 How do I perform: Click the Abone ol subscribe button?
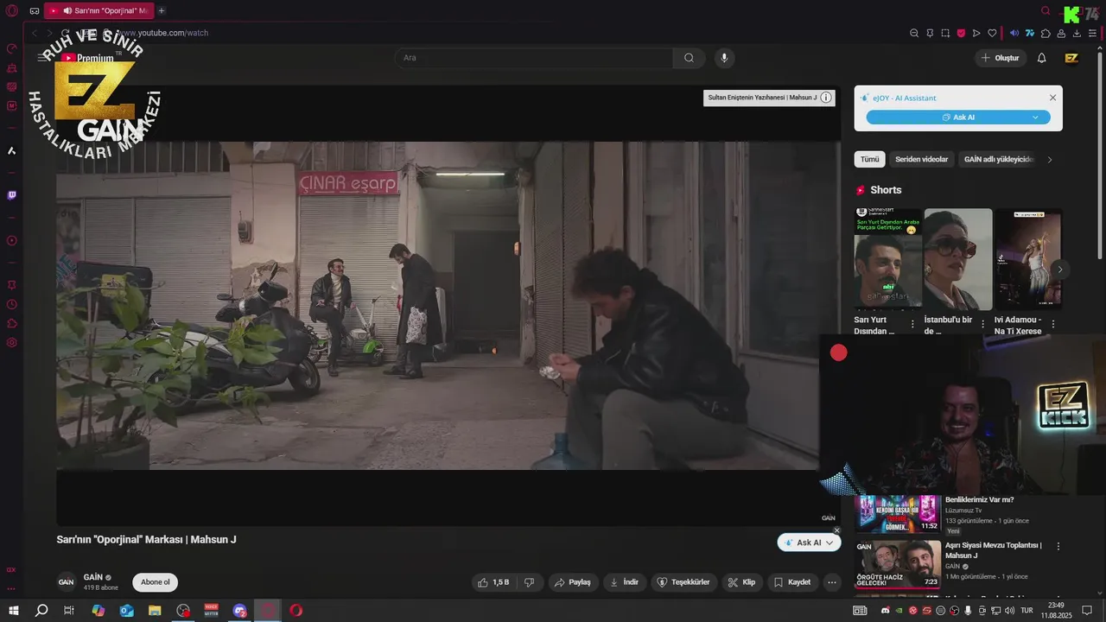[x=156, y=582]
